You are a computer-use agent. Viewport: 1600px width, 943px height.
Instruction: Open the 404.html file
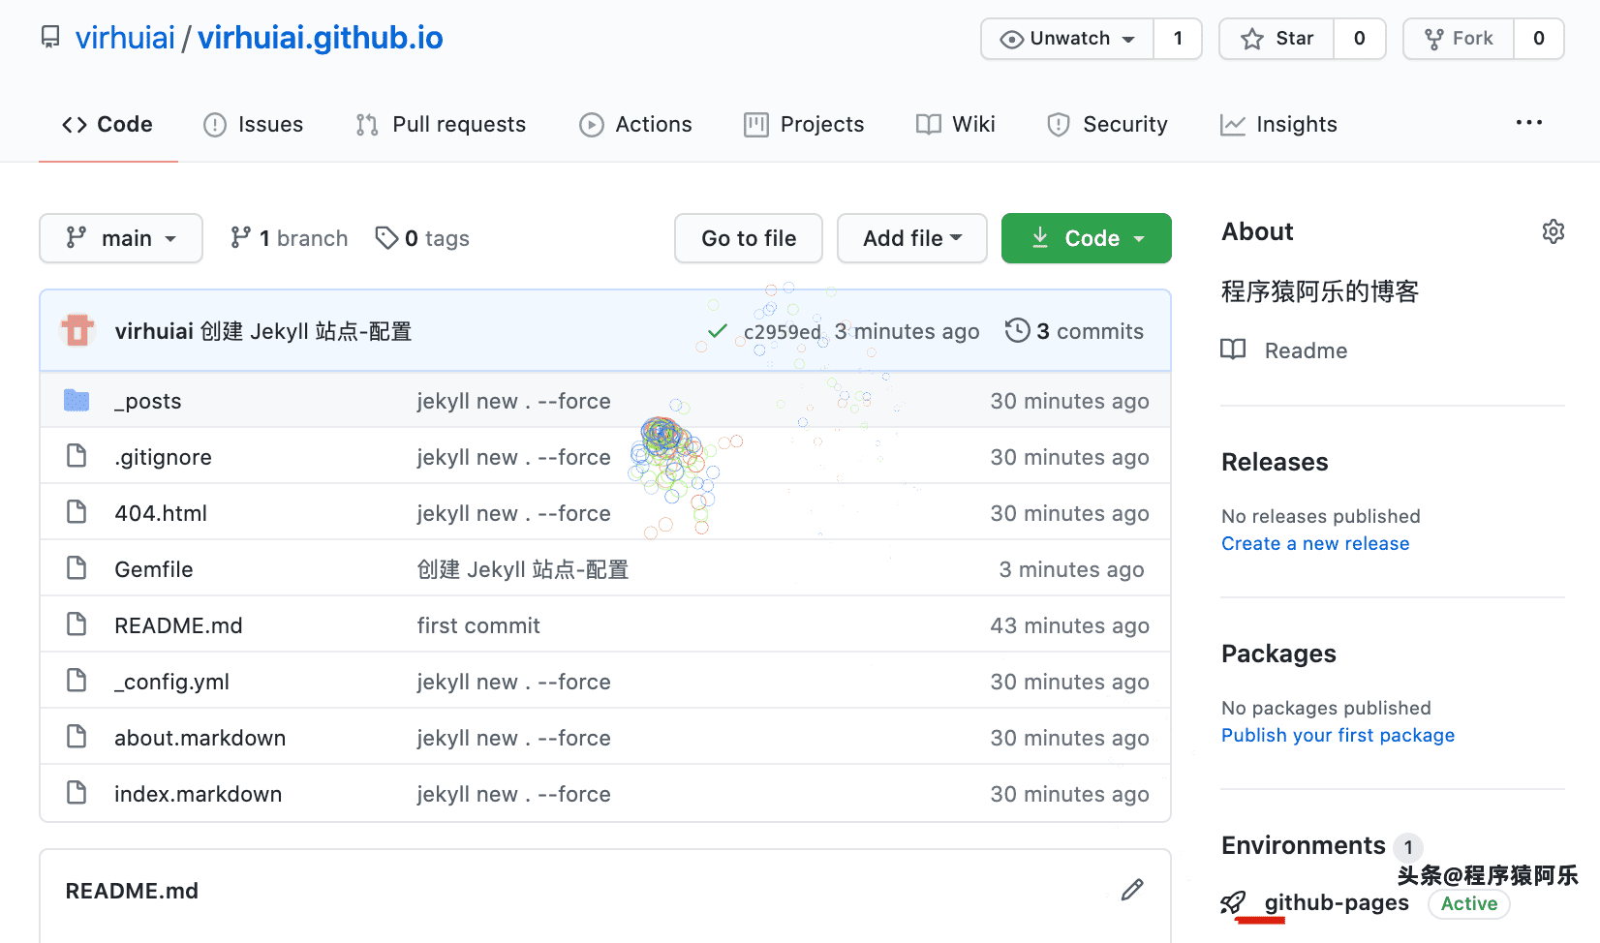[x=161, y=513]
